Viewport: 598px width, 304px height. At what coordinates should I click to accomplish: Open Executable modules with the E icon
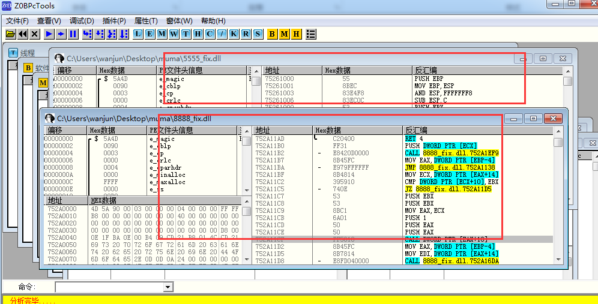pos(150,34)
